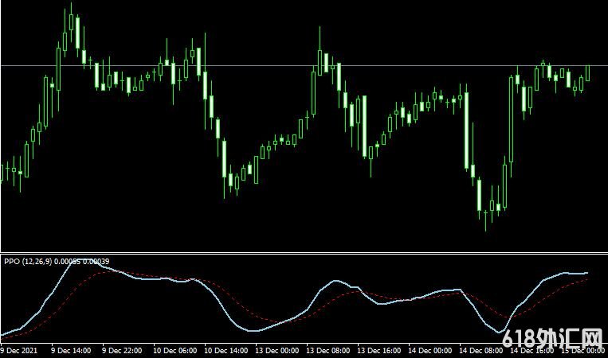Click the '13 Dec 08:00' time axis label
Image resolution: width=608 pixels, height=358 pixels.
(328, 351)
